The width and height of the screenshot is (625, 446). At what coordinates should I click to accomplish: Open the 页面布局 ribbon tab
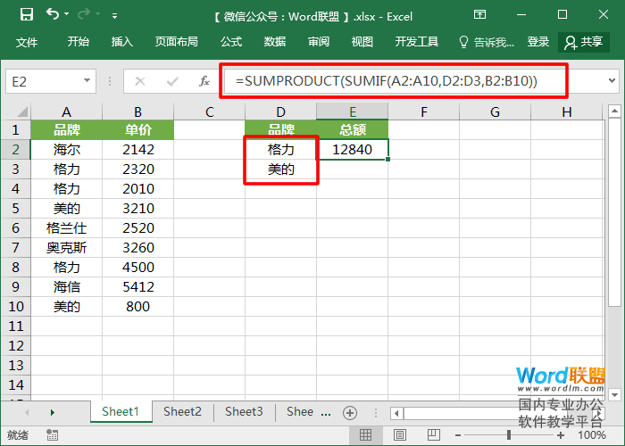[x=176, y=42]
